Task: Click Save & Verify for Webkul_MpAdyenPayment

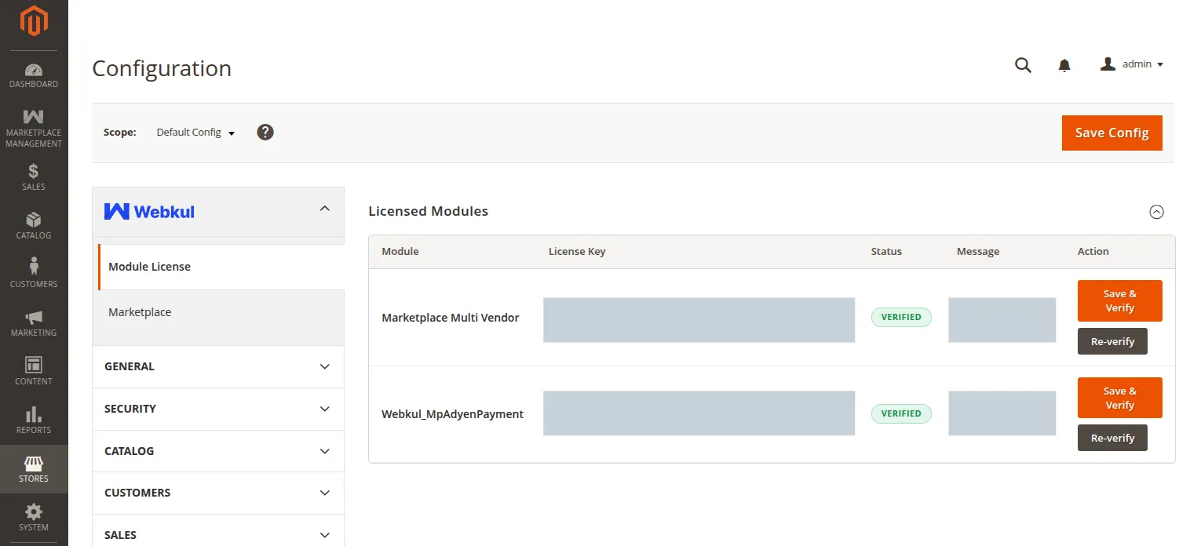Action: click(x=1119, y=398)
